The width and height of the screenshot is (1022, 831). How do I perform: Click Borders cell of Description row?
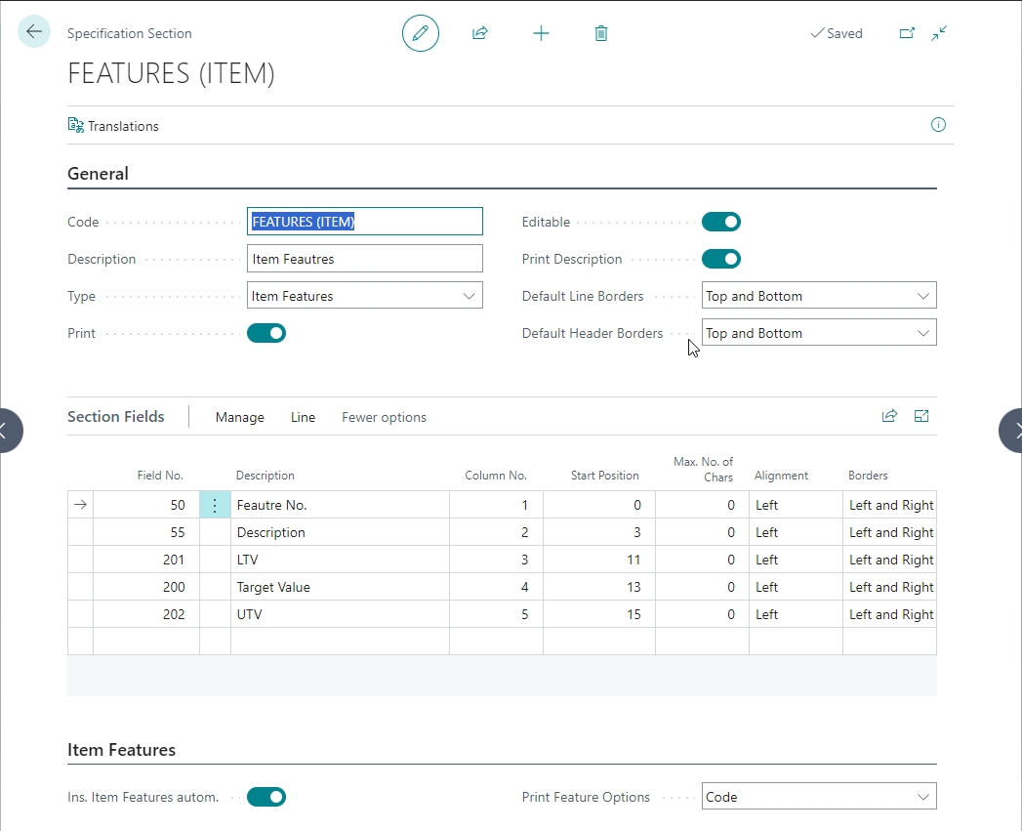tap(889, 532)
